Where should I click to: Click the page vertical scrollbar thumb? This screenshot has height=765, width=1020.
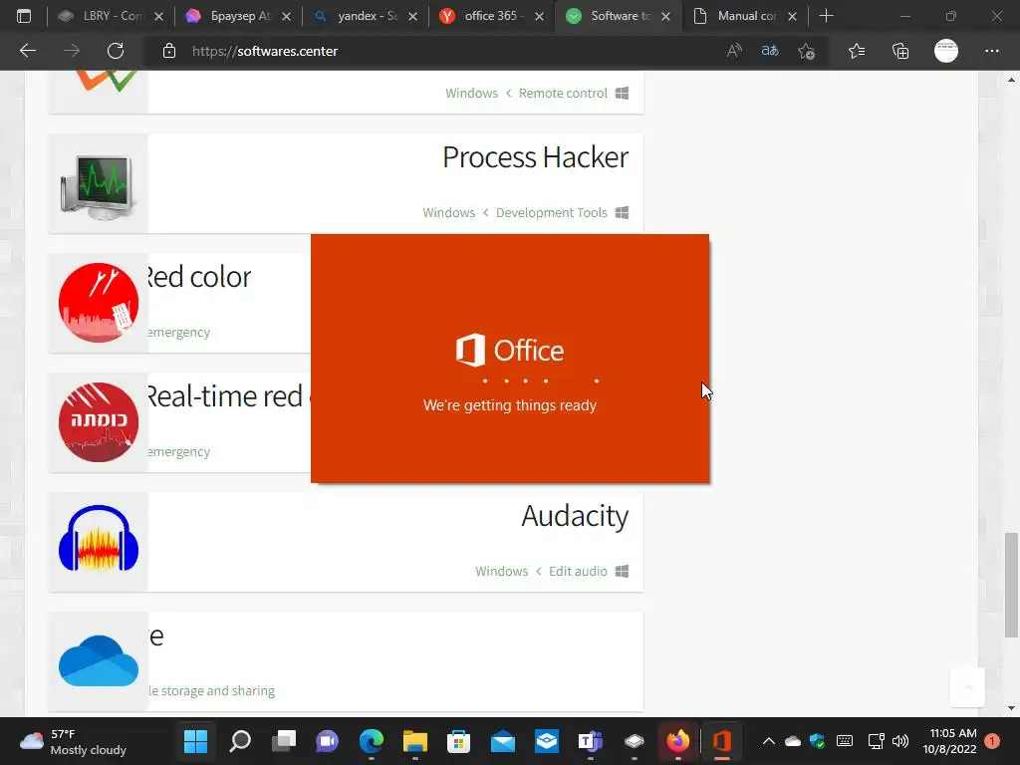tap(1011, 585)
